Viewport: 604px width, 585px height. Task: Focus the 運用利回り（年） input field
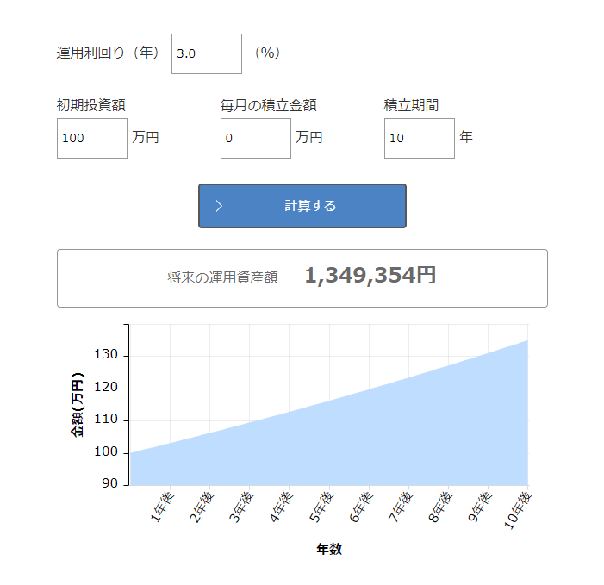pos(207,53)
